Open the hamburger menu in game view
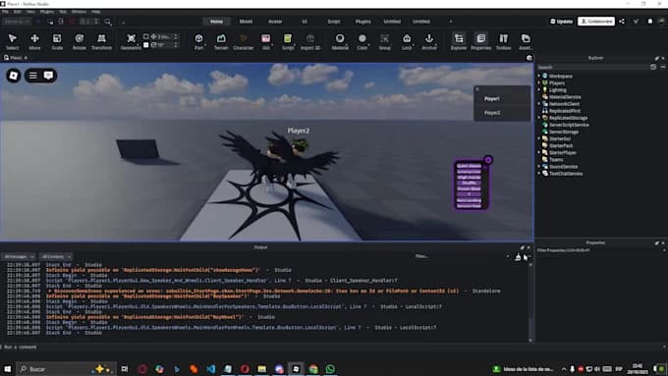The height and width of the screenshot is (376, 668). (x=32, y=76)
